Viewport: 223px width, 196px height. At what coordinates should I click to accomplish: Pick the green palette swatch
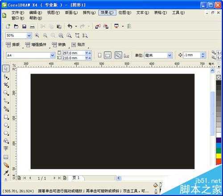click(x=219, y=150)
